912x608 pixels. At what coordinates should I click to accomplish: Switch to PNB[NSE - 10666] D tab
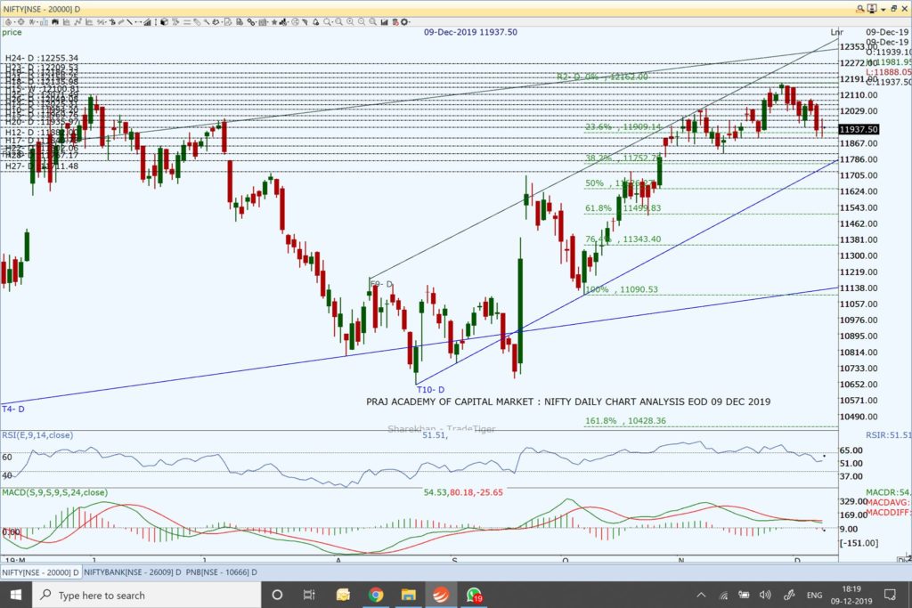click(x=221, y=572)
